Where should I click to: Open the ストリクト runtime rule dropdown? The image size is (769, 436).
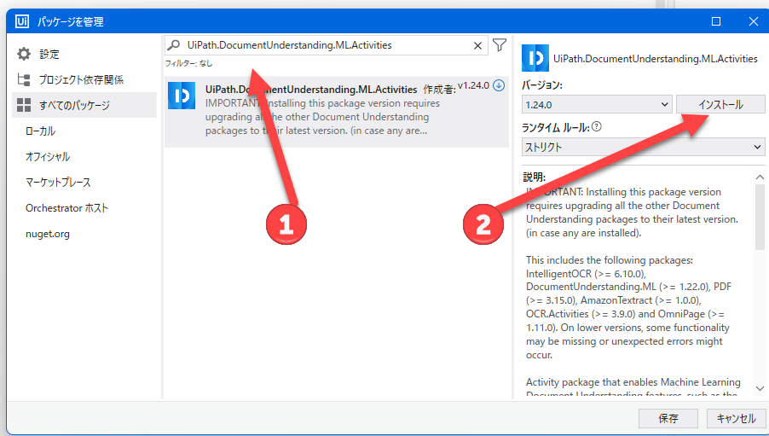pyautogui.click(x=643, y=147)
